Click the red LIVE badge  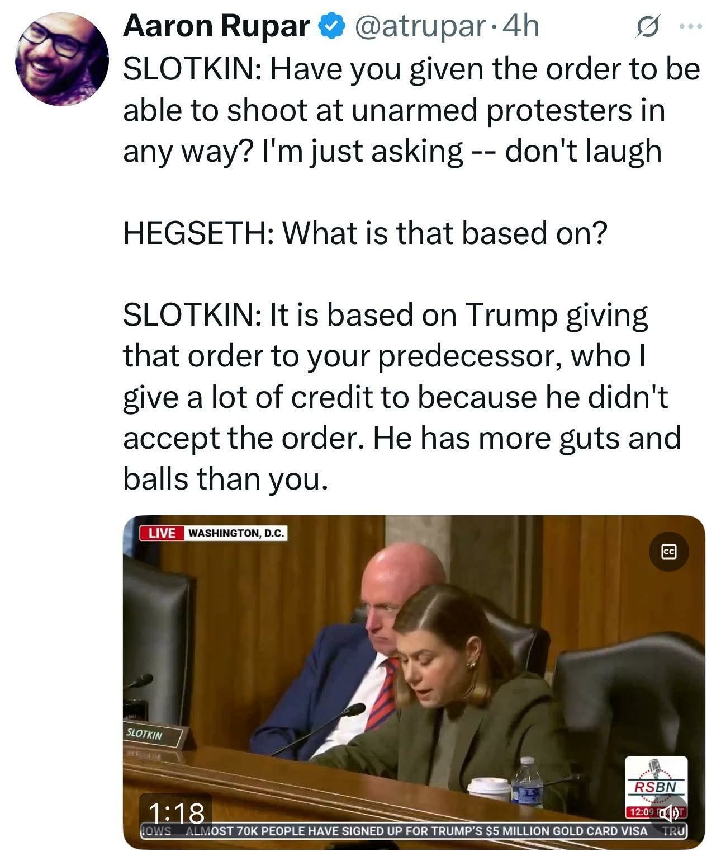(x=162, y=533)
